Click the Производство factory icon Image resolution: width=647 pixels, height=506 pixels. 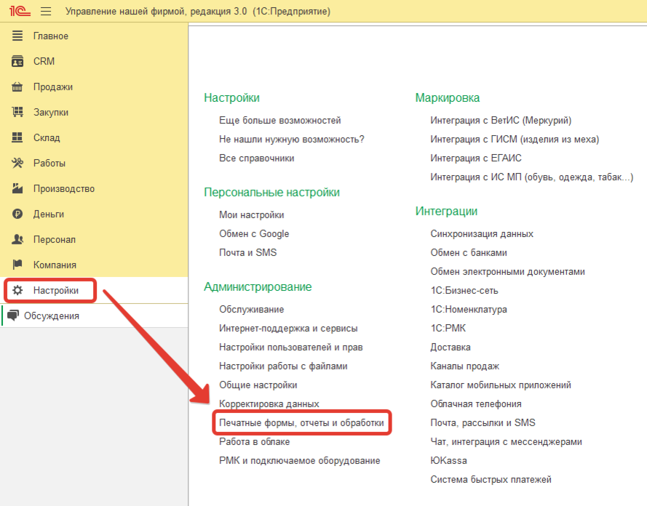click(17, 189)
